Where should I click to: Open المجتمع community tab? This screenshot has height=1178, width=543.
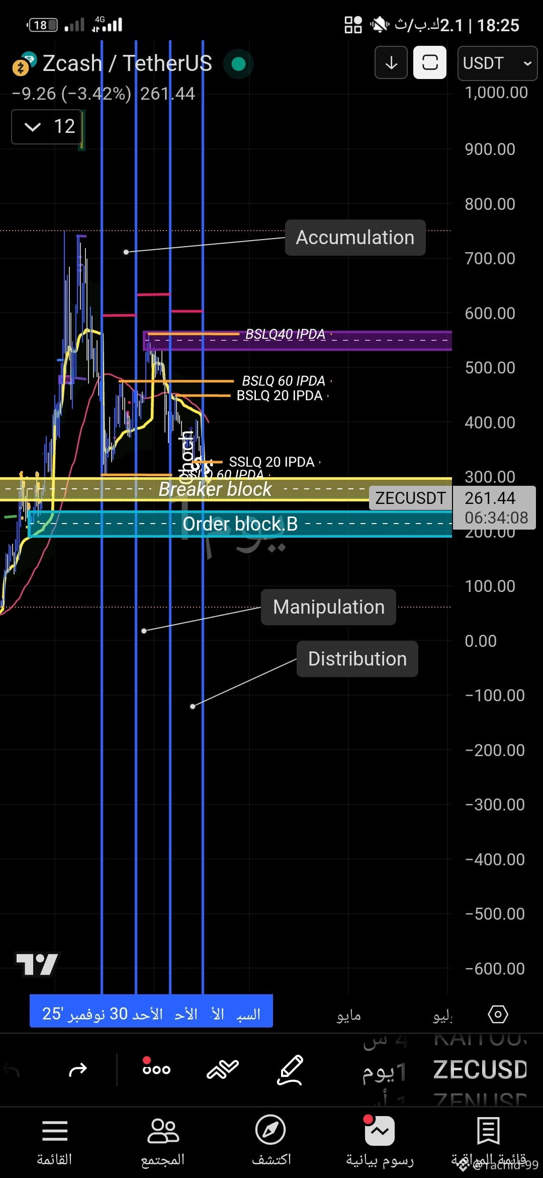(163, 1142)
